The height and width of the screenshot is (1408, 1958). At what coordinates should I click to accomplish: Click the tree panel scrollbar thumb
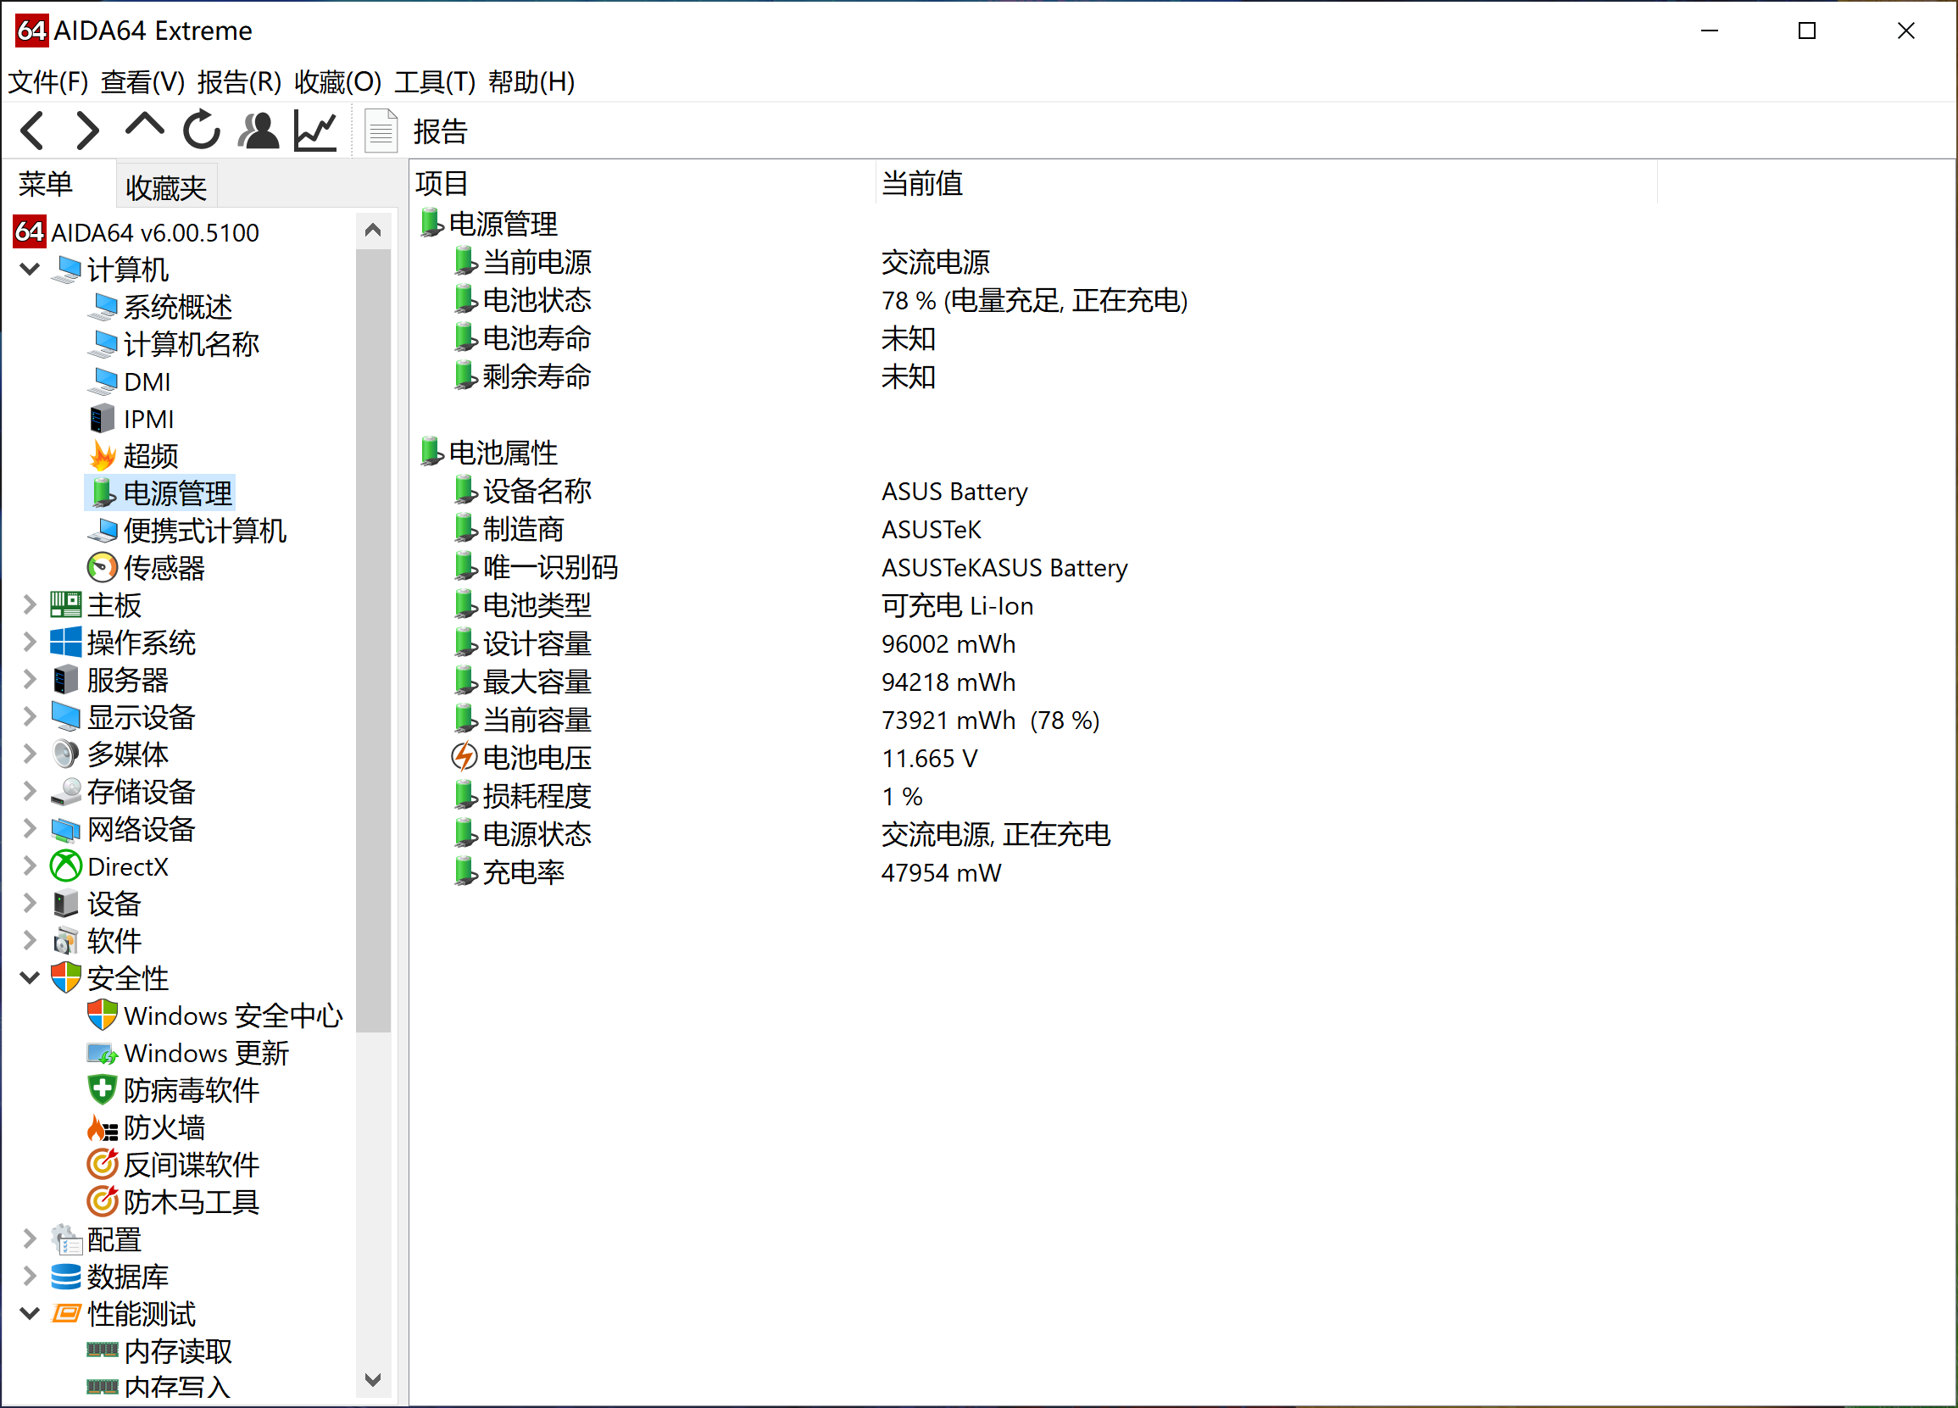(x=373, y=640)
